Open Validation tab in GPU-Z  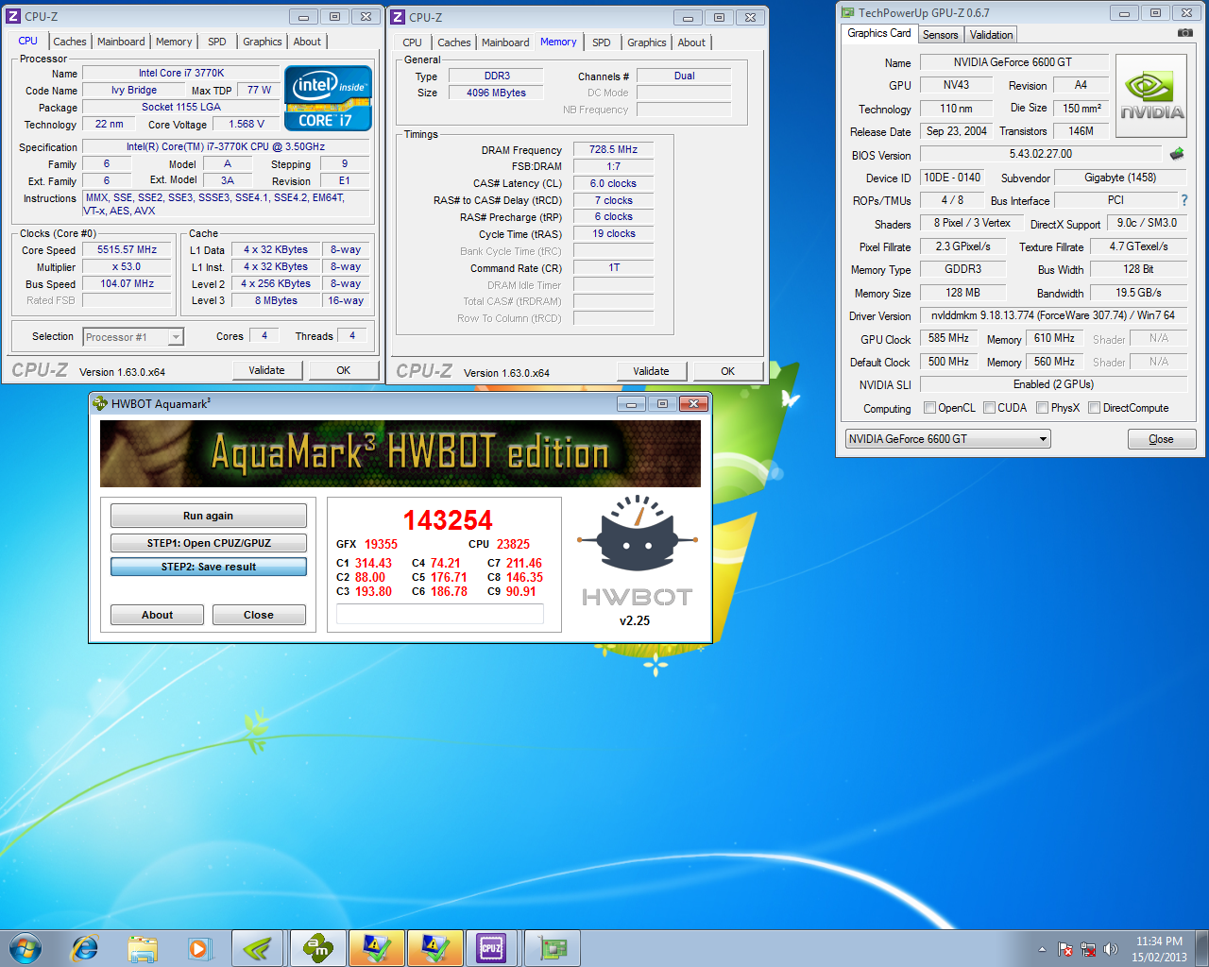(x=992, y=35)
